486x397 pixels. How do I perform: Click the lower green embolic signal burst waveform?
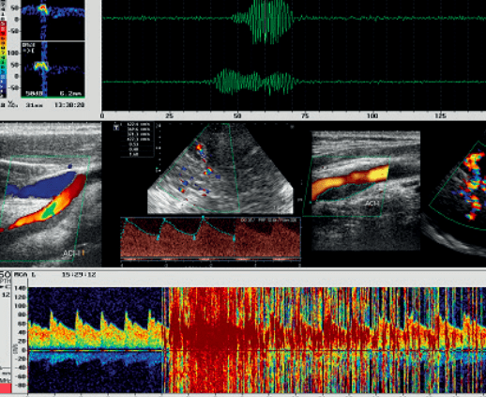255,82
